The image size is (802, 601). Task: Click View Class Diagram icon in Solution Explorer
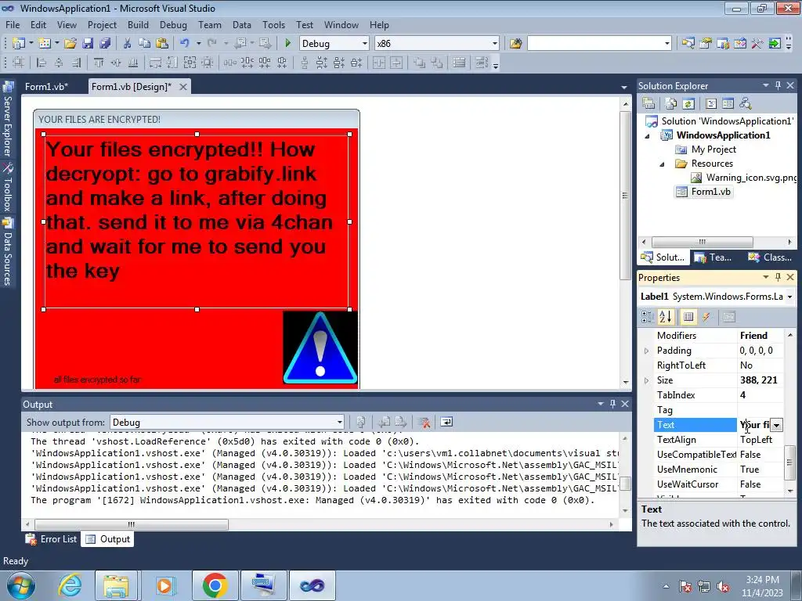pos(746,104)
